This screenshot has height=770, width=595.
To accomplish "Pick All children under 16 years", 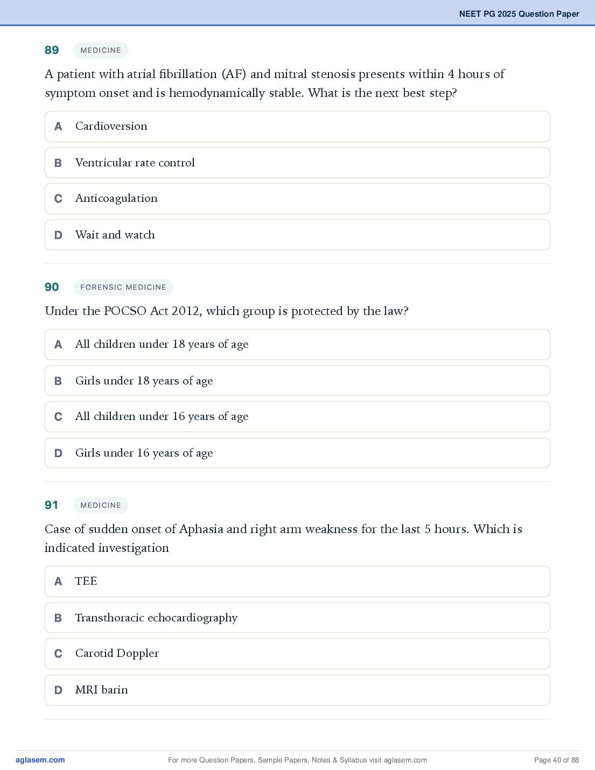I will [x=297, y=417].
